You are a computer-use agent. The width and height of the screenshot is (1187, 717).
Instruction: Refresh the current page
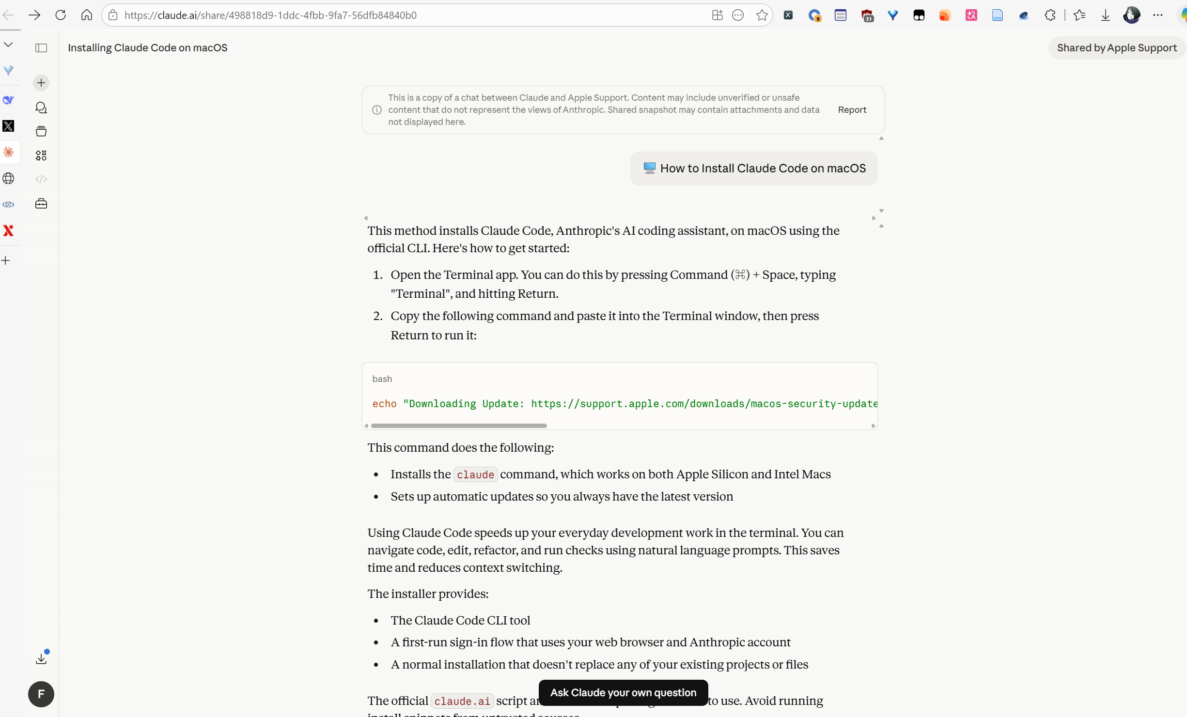tap(61, 15)
